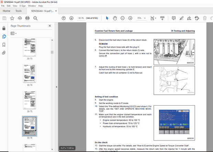Image resolution: width=213 pixels, height=152 pixels.
Task: Zoom in with plus icon
Action: [x=130, y=18]
